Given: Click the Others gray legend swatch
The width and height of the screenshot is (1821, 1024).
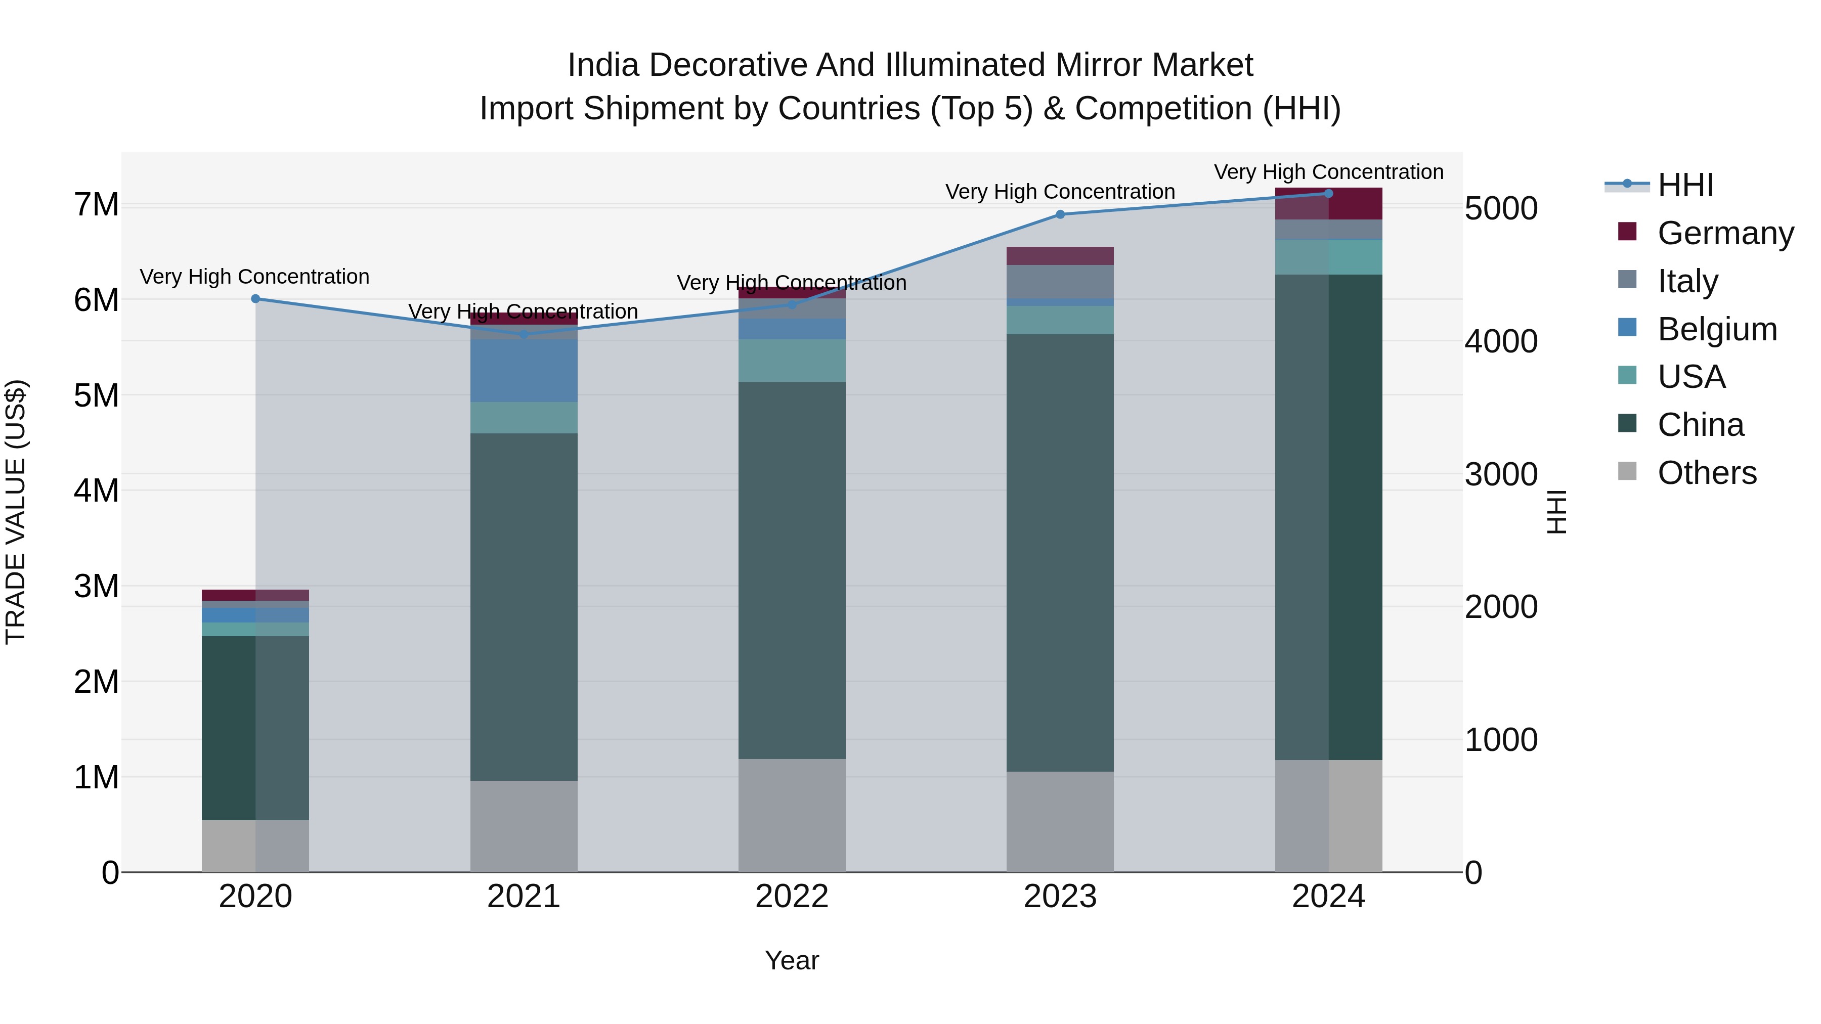Looking at the screenshot, I should click(x=1627, y=471).
